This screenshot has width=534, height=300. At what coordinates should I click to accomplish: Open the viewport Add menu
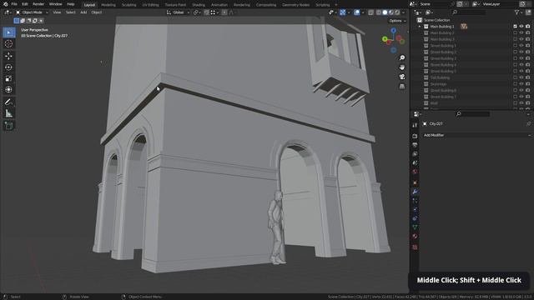coord(83,12)
